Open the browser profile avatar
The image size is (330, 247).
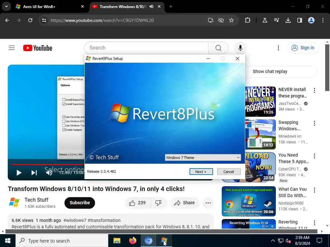311,20
